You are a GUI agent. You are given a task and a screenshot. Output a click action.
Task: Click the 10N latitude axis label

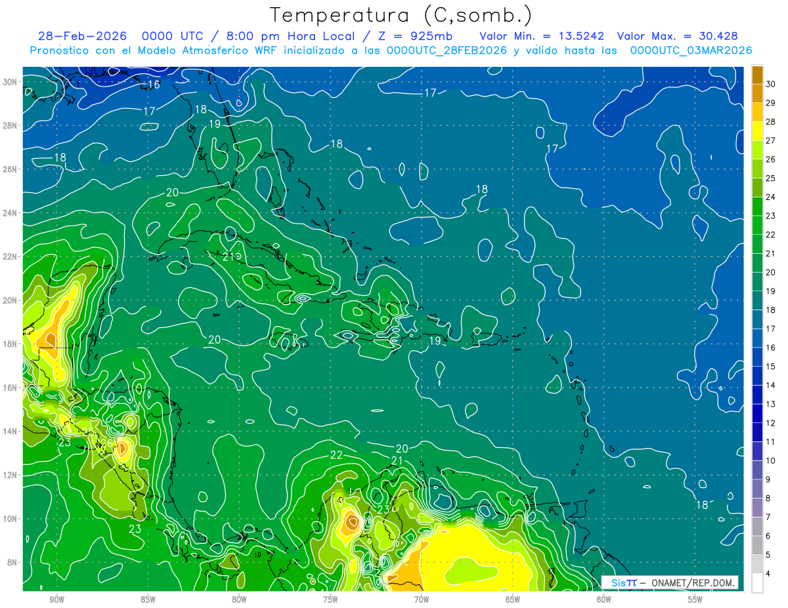coord(10,518)
